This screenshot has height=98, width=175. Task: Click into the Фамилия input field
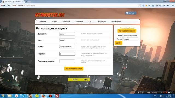(67, 34)
